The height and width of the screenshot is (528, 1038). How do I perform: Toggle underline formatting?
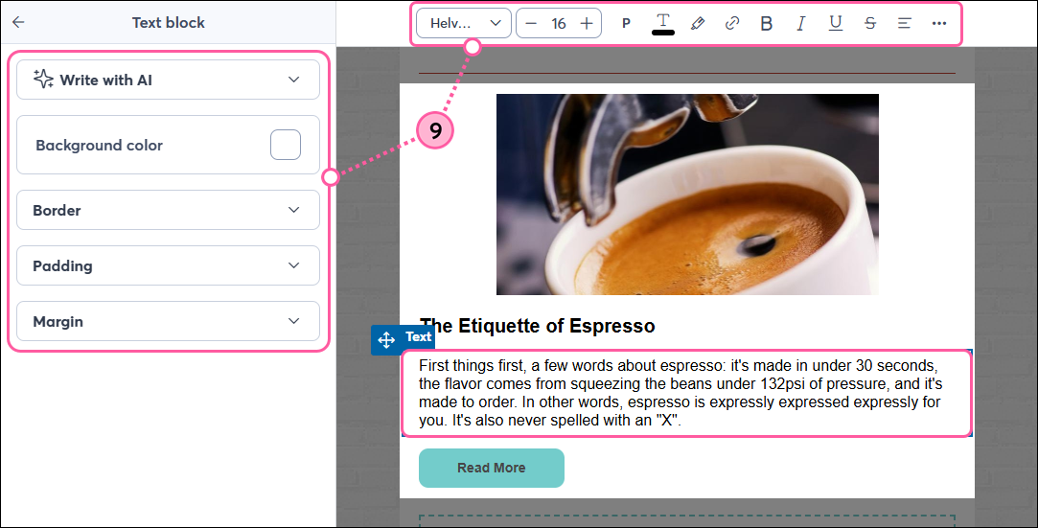836,23
